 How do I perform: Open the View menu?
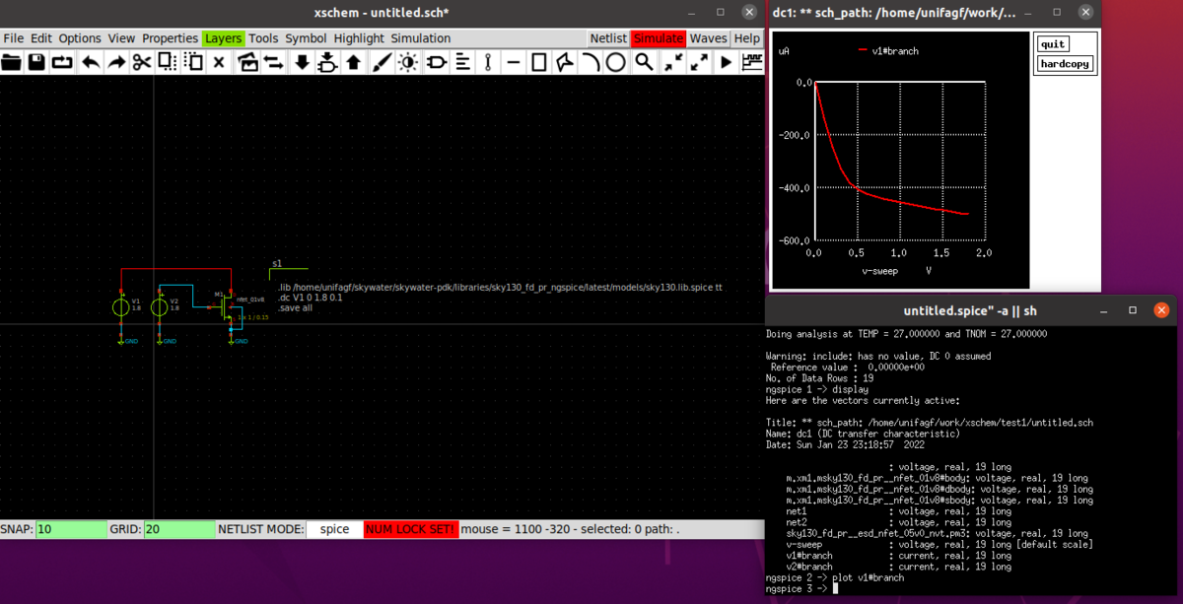point(122,38)
